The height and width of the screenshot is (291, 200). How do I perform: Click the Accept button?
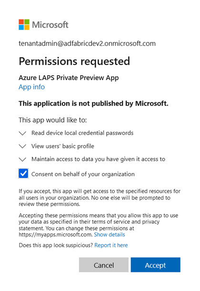pos(156,265)
